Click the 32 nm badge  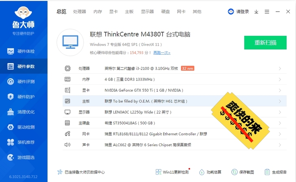[187, 68]
